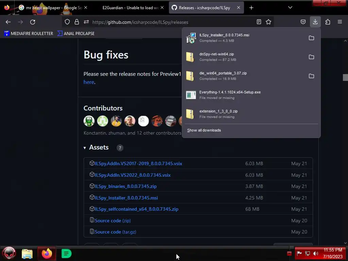Show ILSpy_Installer msi in folder
This screenshot has width=348, height=261.
pos(311,38)
